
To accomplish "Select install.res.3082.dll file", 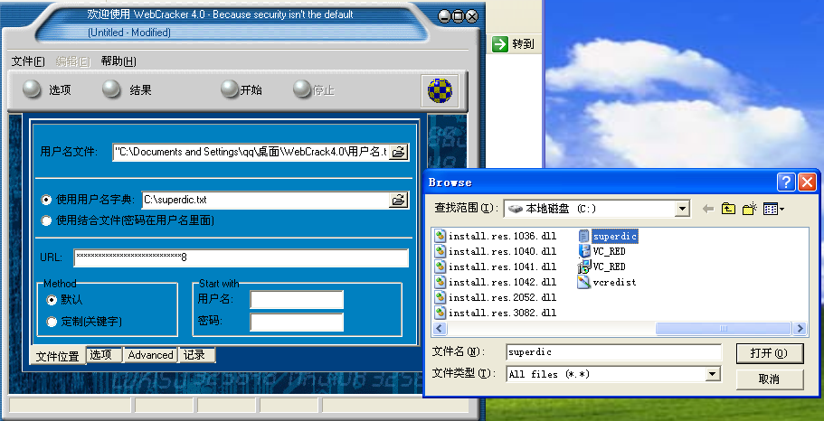I will click(x=496, y=313).
